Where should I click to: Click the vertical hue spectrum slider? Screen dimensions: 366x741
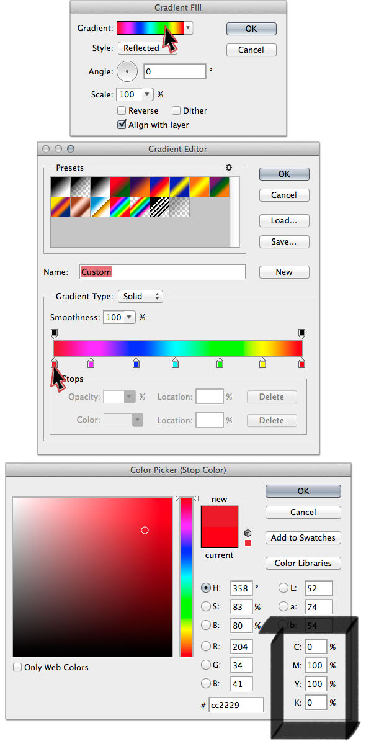click(186, 577)
